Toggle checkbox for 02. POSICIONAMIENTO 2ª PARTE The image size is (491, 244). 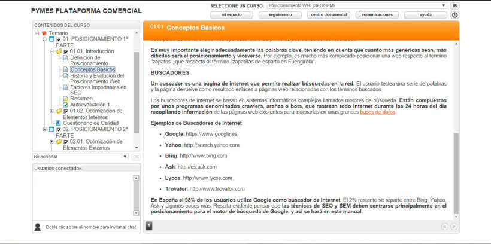[59, 130]
